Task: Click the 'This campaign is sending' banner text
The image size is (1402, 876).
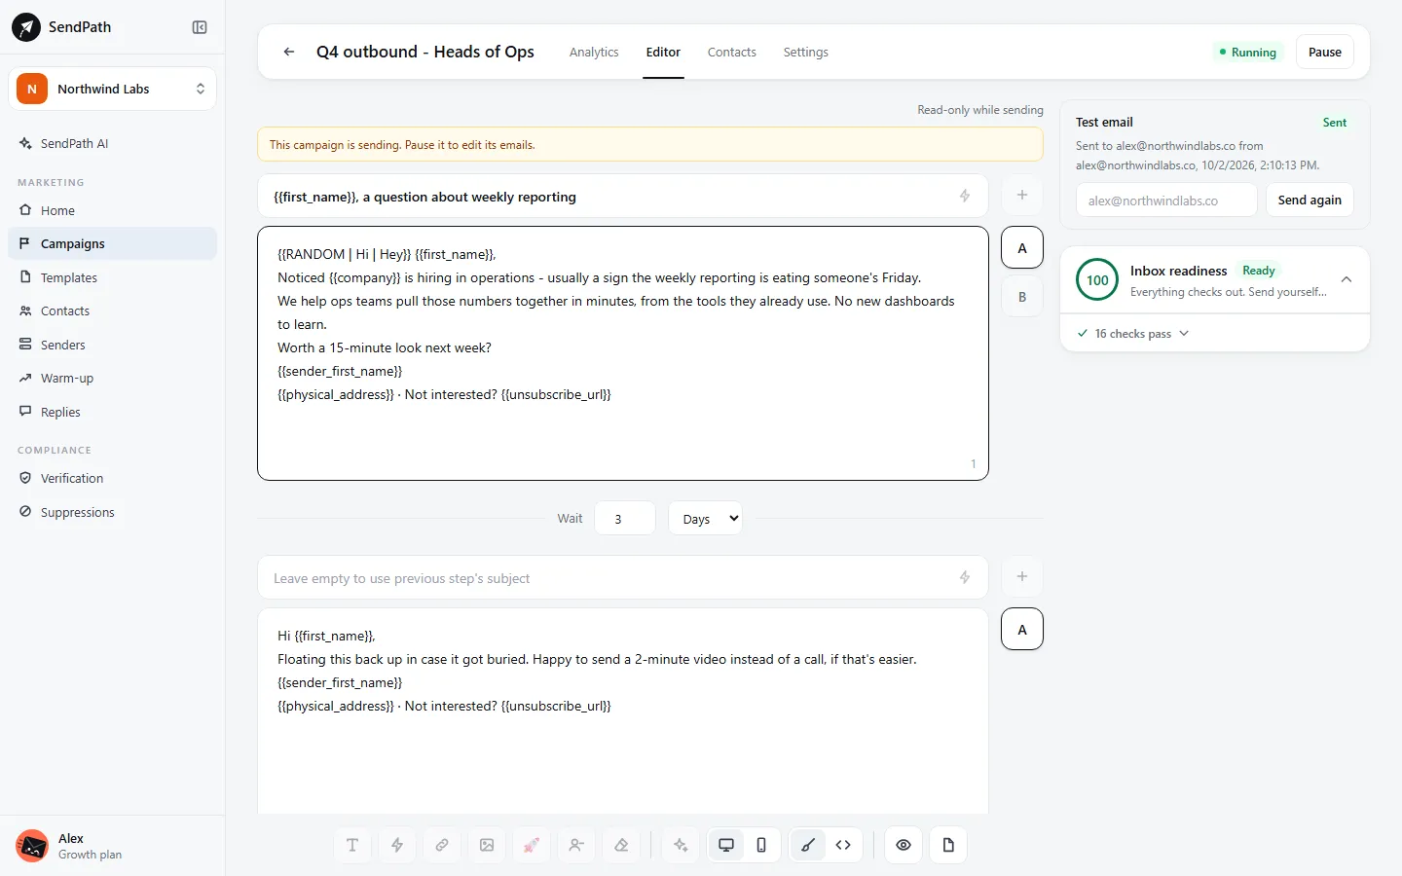Action: point(402,145)
